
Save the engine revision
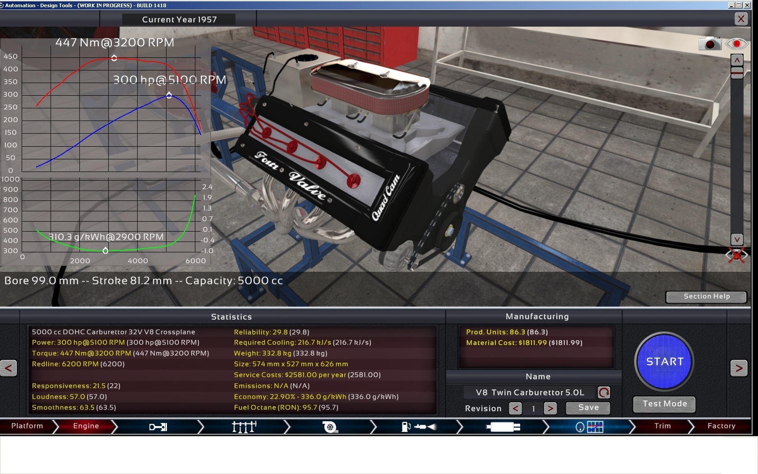click(588, 408)
